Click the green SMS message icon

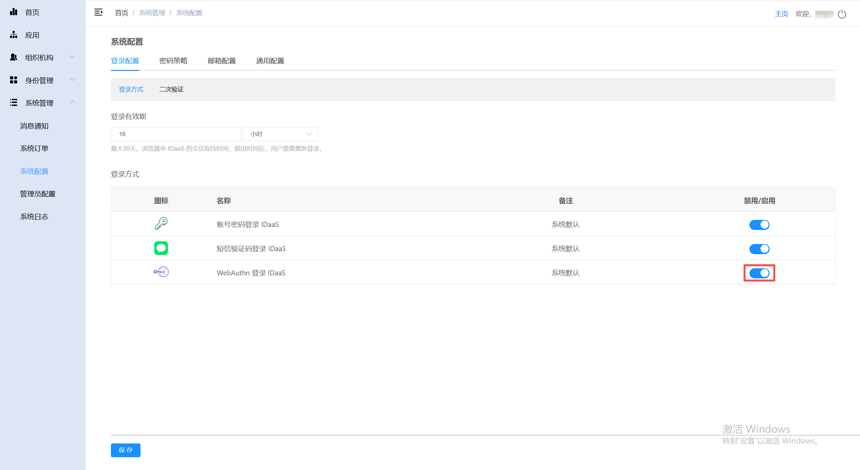pos(161,248)
